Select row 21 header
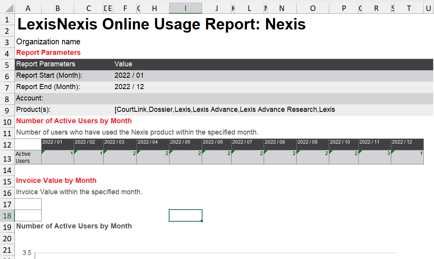Viewport: 434px width, 259px height. click(x=7, y=250)
